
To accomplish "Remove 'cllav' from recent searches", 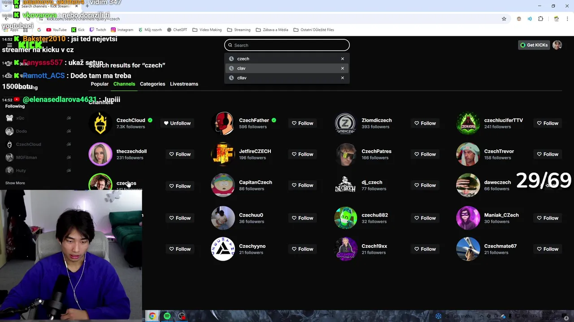I will (x=343, y=78).
